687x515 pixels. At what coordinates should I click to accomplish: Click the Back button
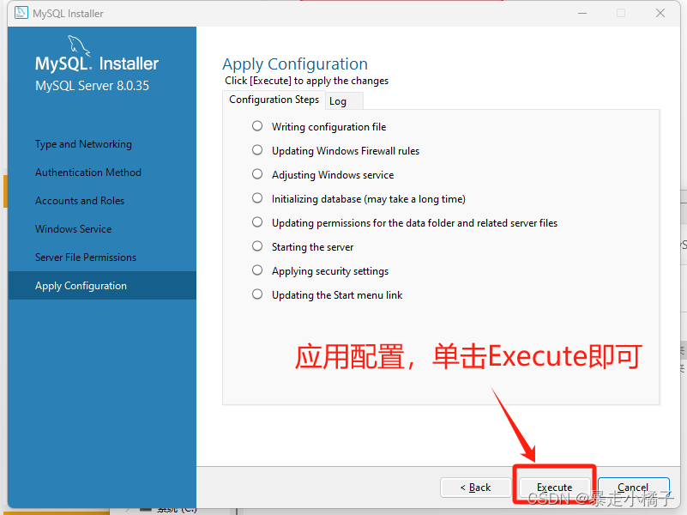point(475,488)
